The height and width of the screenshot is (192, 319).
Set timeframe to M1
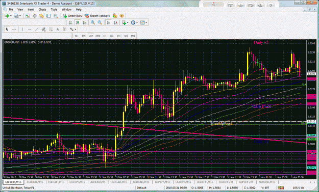pos(77,36)
